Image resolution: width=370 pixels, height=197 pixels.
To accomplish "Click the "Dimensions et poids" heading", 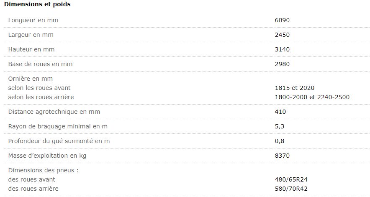I will pos(37,5).
